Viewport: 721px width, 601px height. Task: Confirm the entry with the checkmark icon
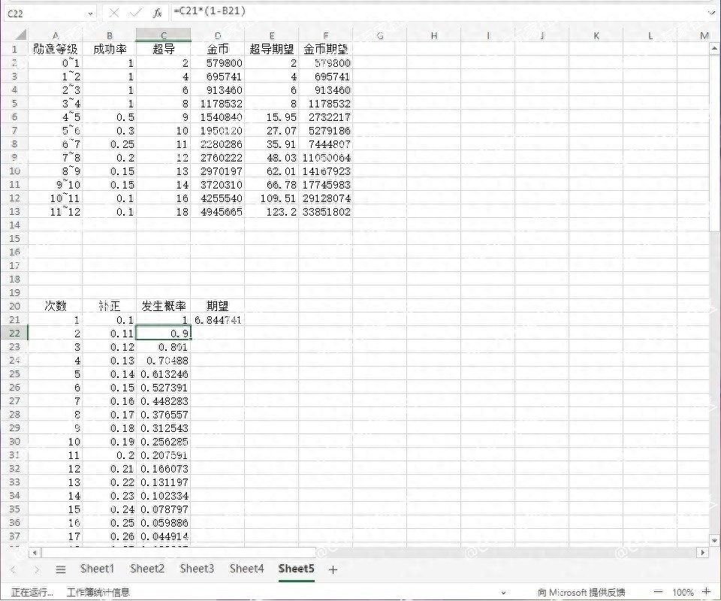[x=136, y=13]
